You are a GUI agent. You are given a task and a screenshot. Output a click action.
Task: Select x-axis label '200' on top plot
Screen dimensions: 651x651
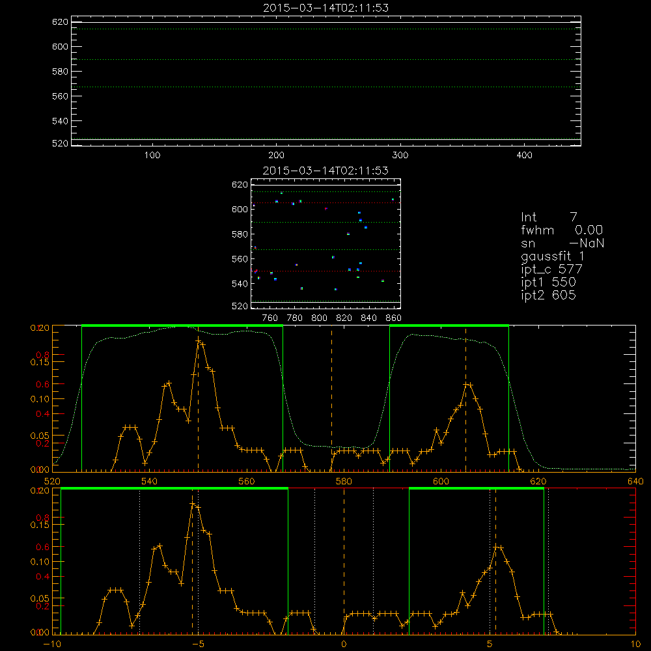pyautogui.click(x=277, y=156)
